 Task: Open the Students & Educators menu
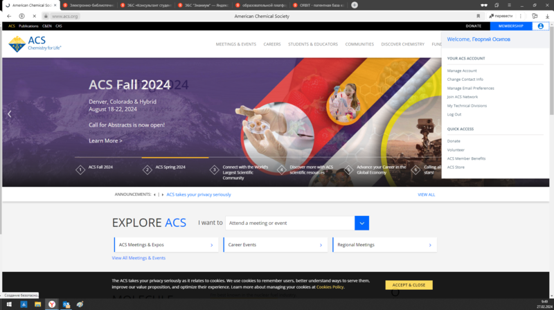click(x=313, y=44)
